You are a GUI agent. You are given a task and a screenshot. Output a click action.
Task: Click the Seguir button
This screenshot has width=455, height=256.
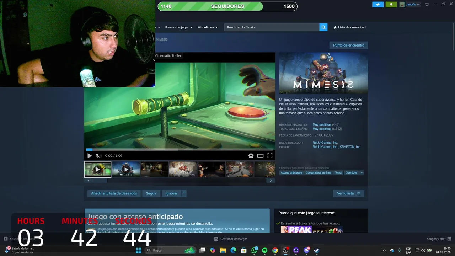151,193
